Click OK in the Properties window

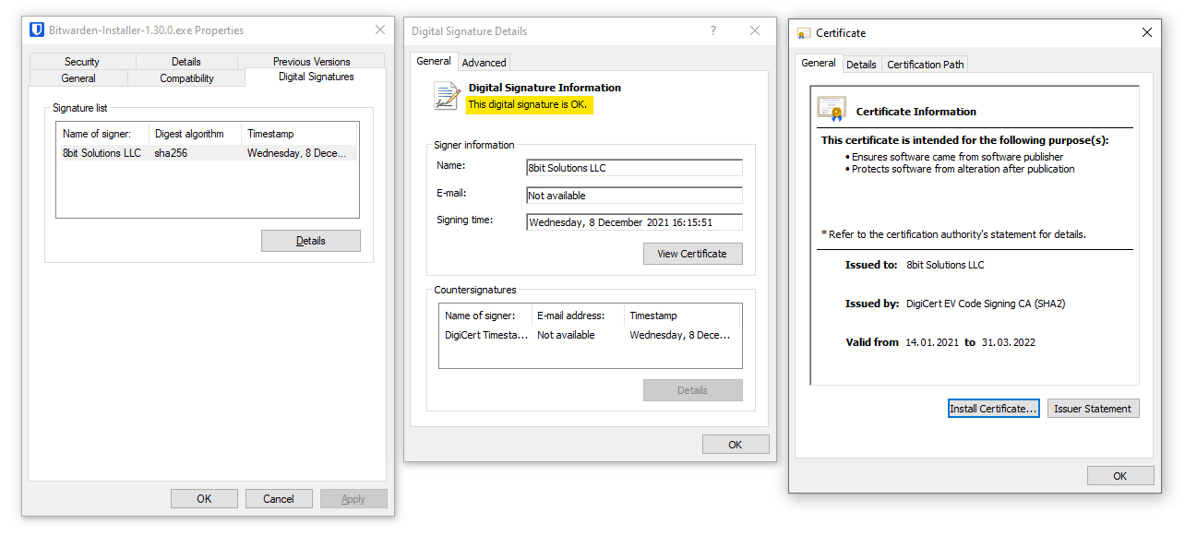tap(204, 498)
